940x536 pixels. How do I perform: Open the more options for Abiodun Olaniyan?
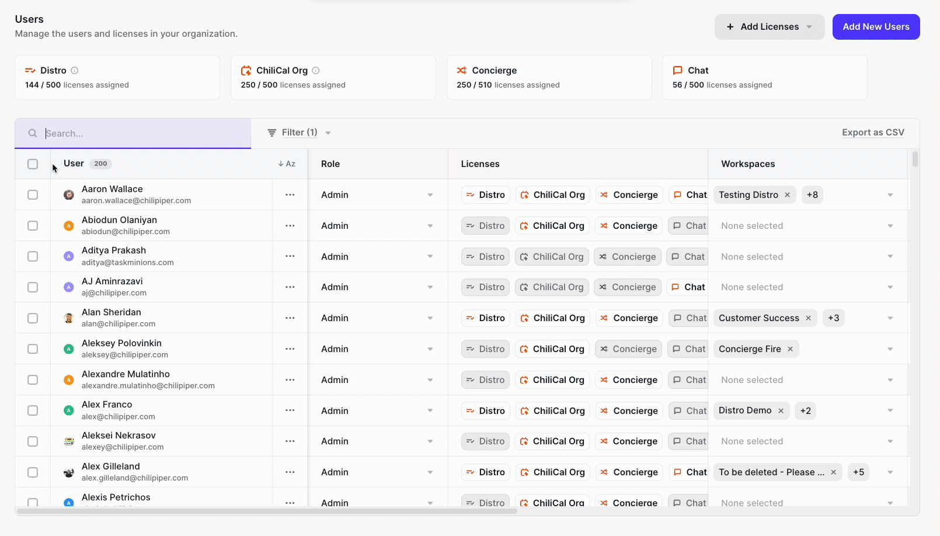(290, 225)
